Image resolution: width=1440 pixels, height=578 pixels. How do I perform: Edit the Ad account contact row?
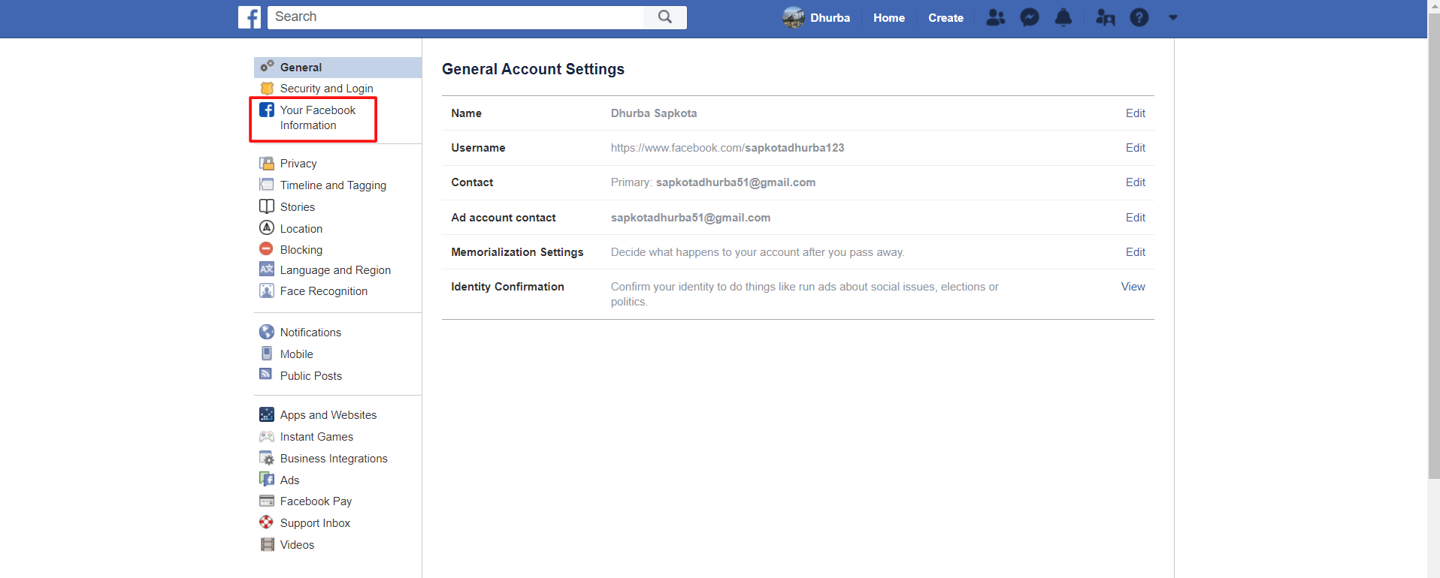click(x=1135, y=218)
